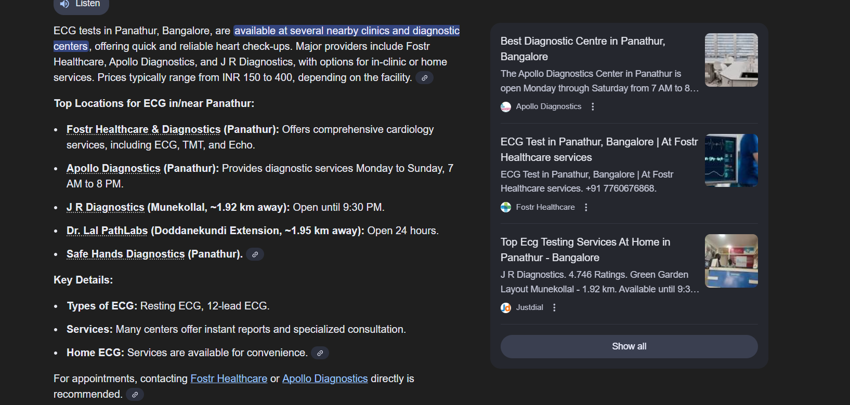Image resolution: width=850 pixels, height=405 pixels.
Task: Open source link icon after 'depending on the facility'
Action: [425, 78]
